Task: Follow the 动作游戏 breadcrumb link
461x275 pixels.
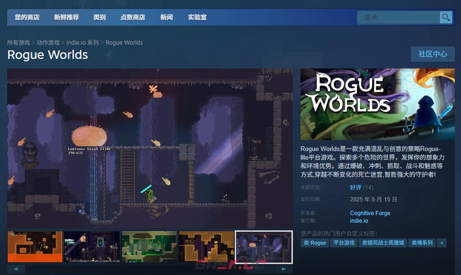Action: 48,43
